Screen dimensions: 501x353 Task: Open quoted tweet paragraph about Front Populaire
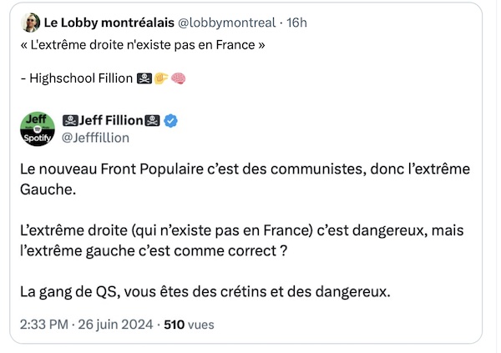[245, 179]
